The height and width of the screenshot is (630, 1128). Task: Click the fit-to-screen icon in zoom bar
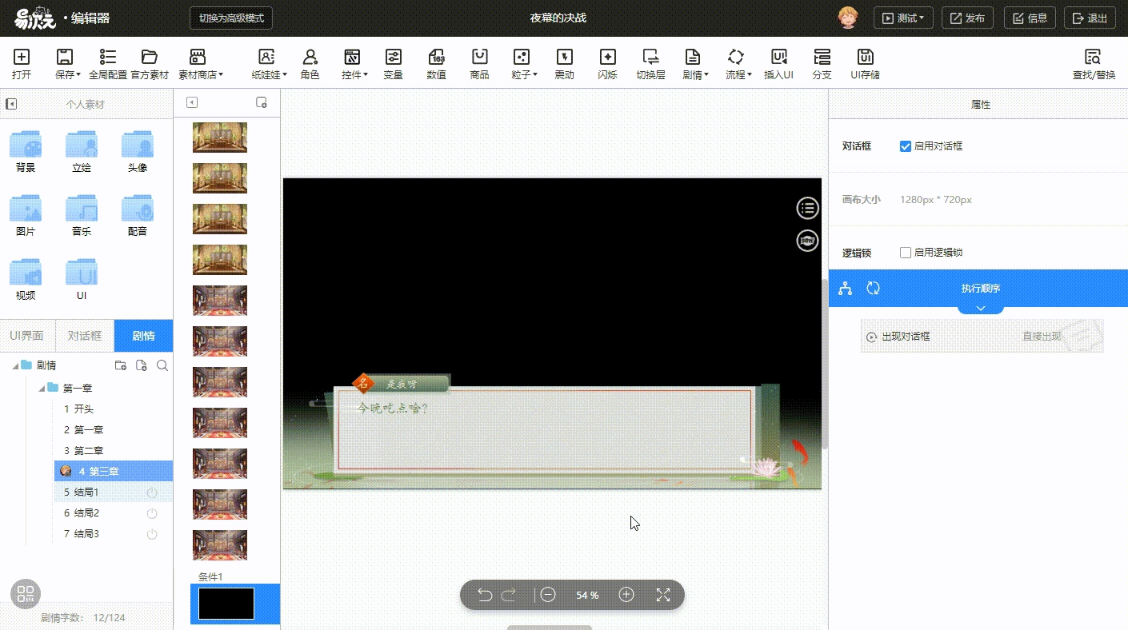pyautogui.click(x=662, y=595)
